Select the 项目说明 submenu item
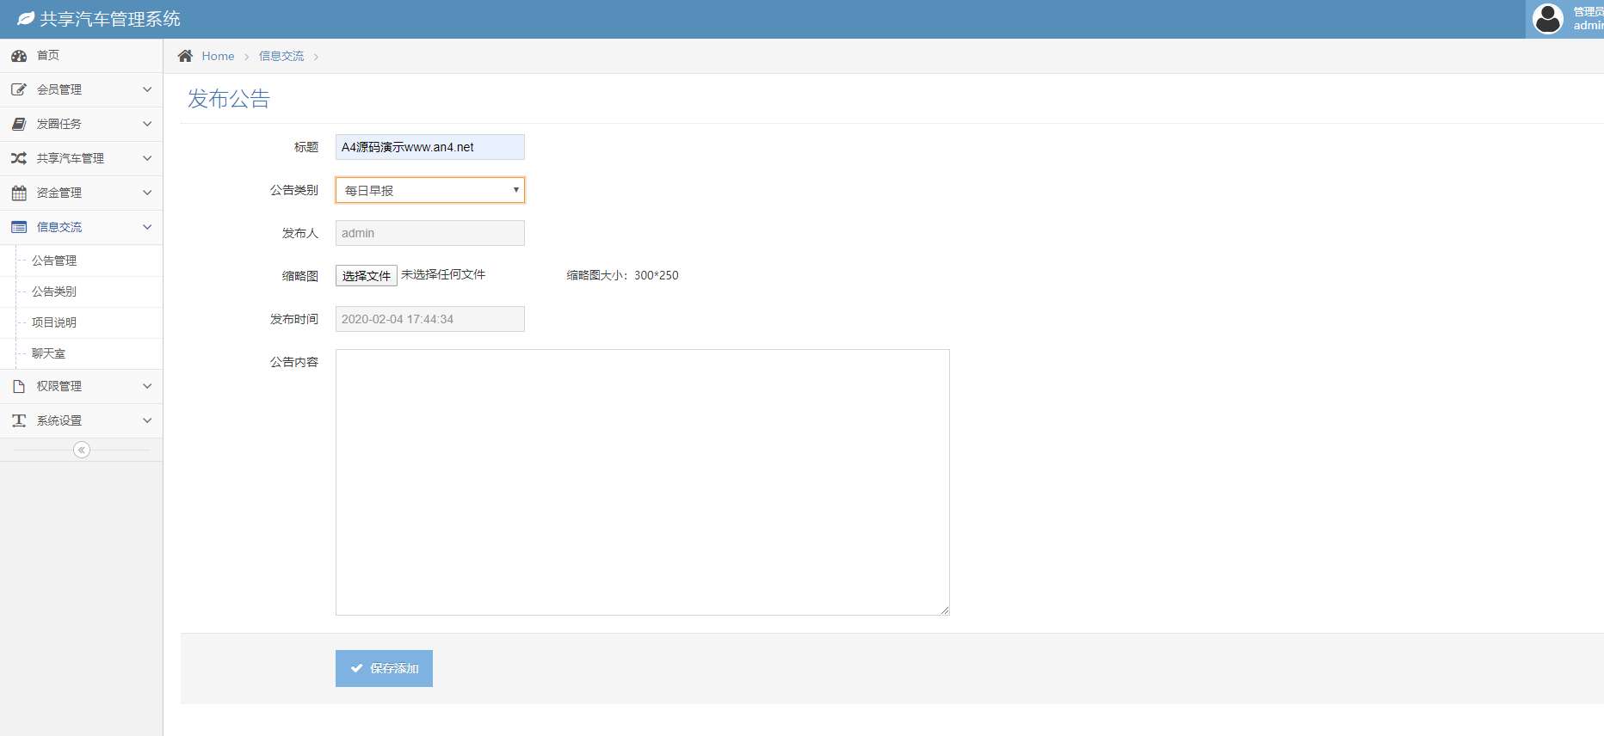The width and height of the screenshot is (1604, 736). tap(54, 322)
